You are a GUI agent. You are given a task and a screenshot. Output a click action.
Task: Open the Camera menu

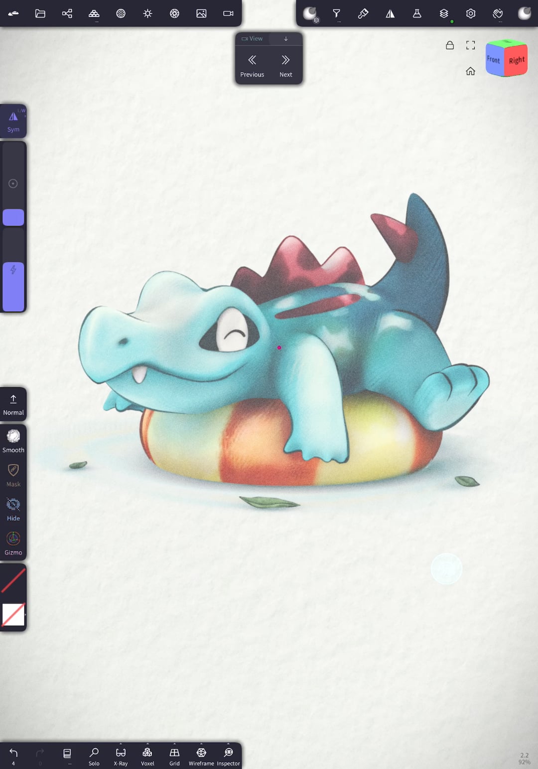tap(228, 13)
